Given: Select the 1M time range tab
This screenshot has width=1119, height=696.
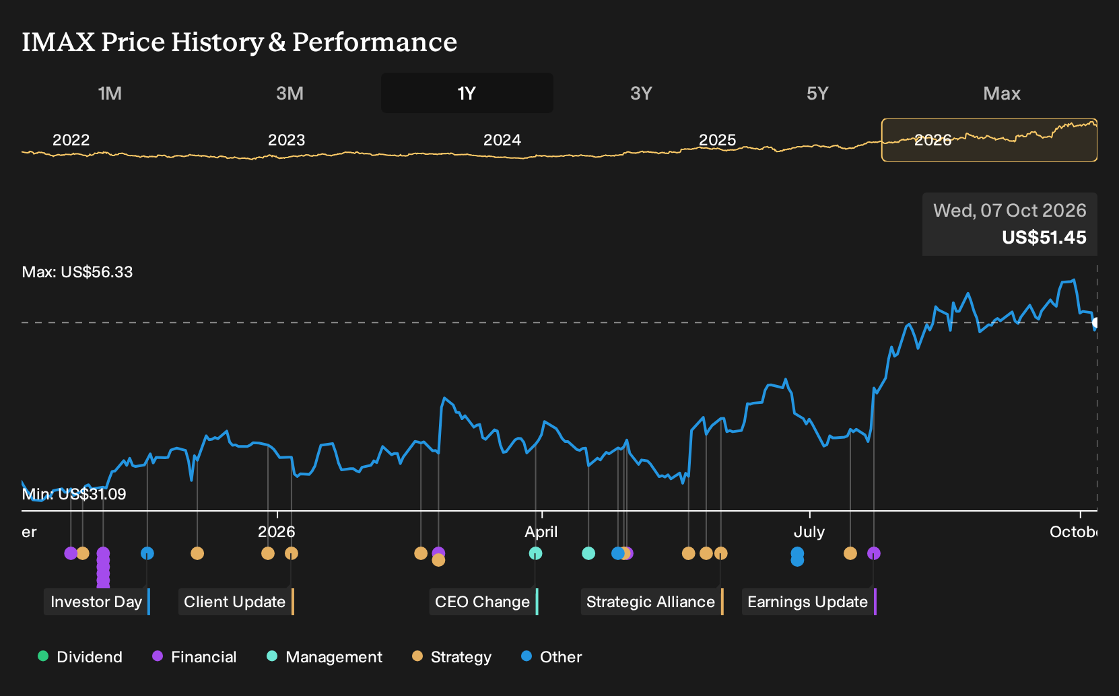Looking at the screenshot, I should [110, 94].
